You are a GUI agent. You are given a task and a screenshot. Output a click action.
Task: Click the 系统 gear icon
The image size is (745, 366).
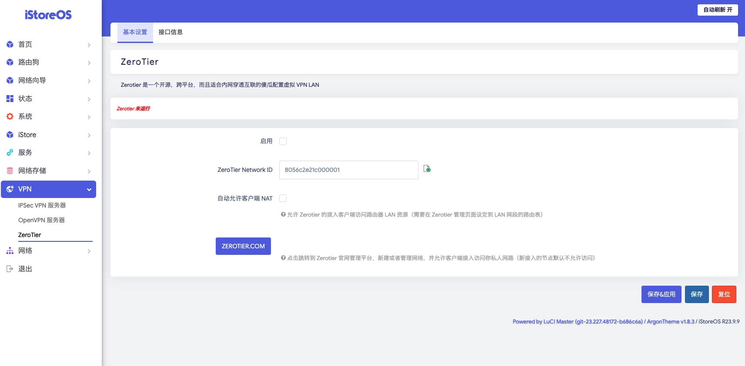pyautogui.click(x=10, y=116)
